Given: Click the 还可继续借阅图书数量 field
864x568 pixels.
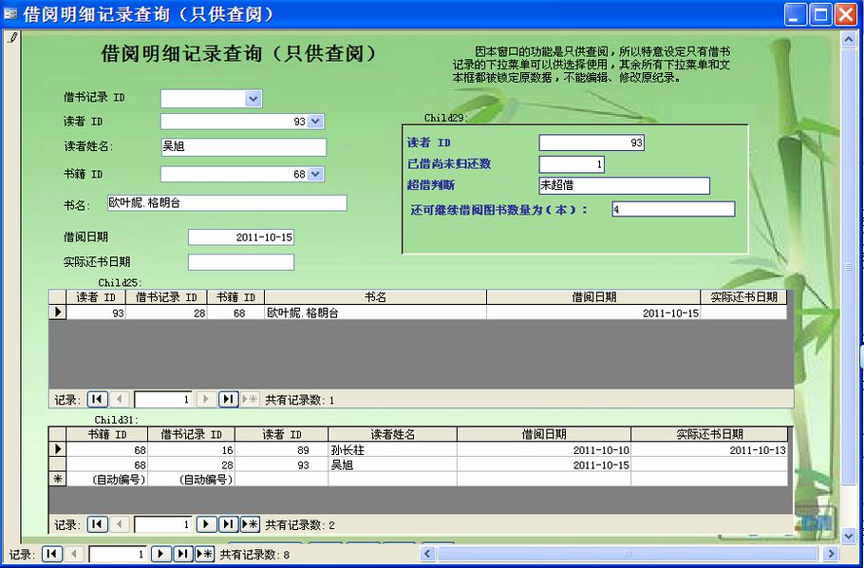Looking at the screenshot, I should point(673,209).
